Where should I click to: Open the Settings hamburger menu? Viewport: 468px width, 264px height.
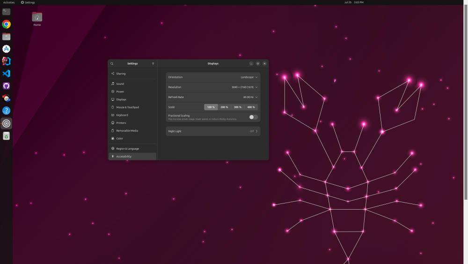pyautogui.click(x=153, y=63)
